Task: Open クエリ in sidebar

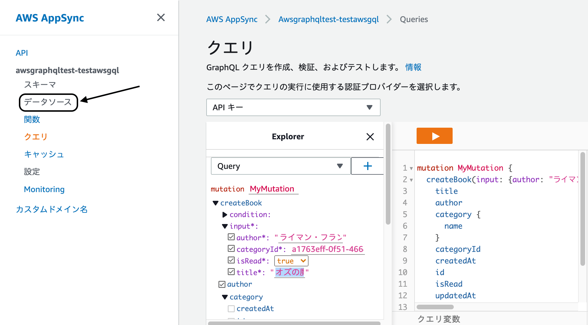Action: [36, 137]
